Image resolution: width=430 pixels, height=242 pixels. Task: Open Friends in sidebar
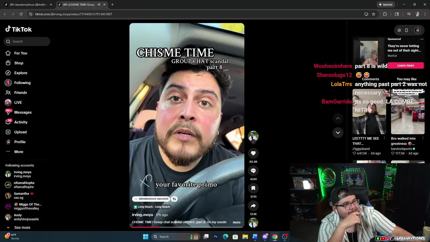(x=20, y=92)
